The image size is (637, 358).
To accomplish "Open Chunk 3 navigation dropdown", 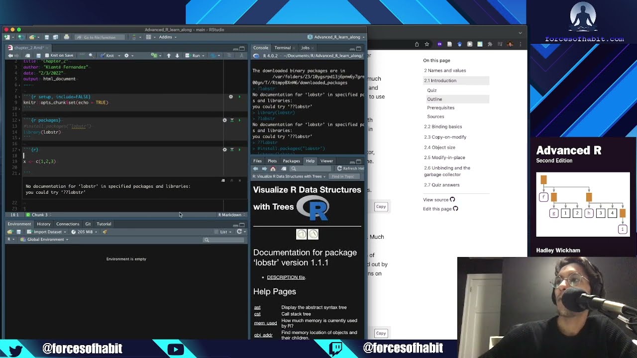I will click(40, 215).
